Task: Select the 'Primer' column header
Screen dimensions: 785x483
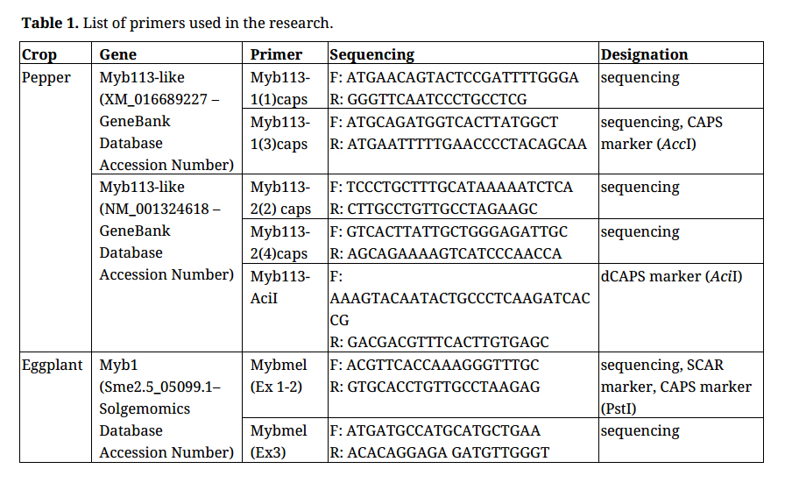Action: click(276, 54)
